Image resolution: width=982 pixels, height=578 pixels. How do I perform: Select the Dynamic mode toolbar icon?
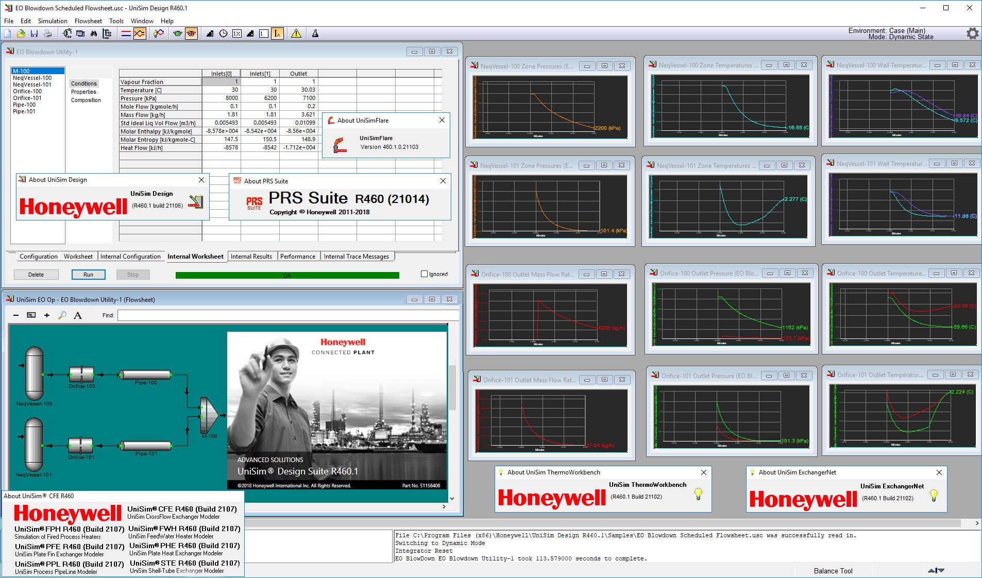tap(140, 33)
